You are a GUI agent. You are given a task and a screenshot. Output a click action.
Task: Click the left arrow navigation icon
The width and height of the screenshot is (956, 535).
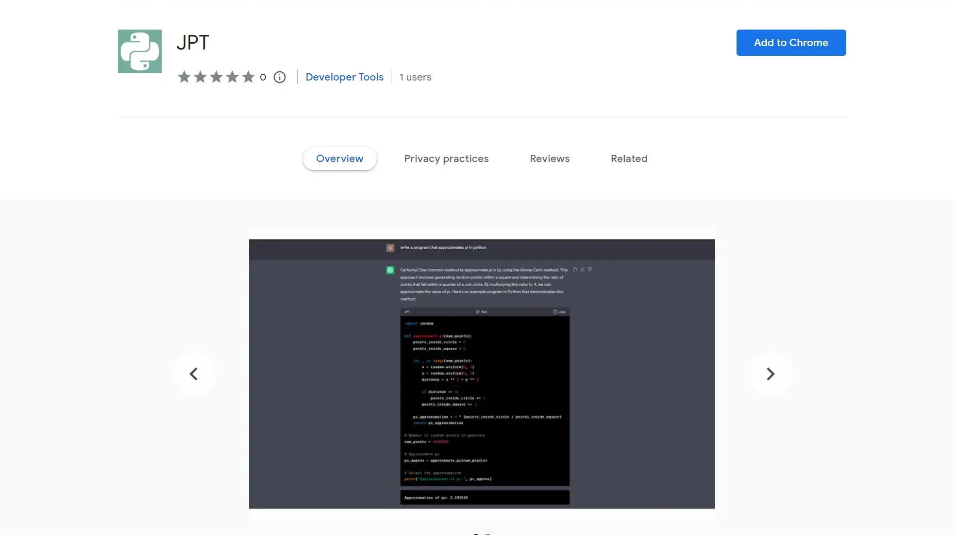click(x=193, y=373)
